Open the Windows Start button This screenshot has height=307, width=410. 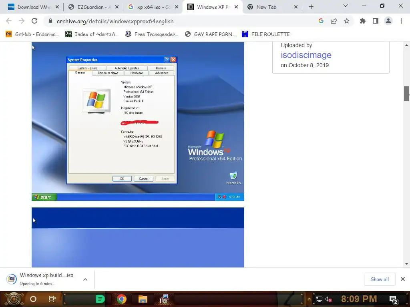pos(14,299)
